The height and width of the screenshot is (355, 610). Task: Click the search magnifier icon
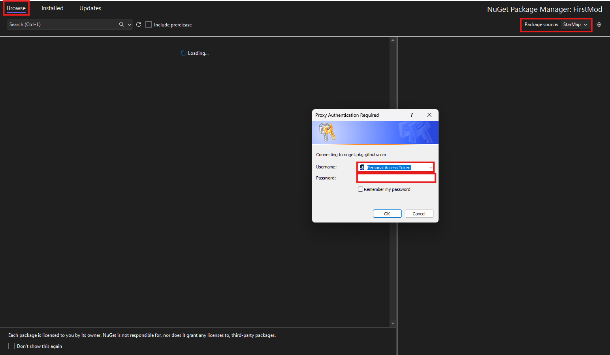point(121,24)
